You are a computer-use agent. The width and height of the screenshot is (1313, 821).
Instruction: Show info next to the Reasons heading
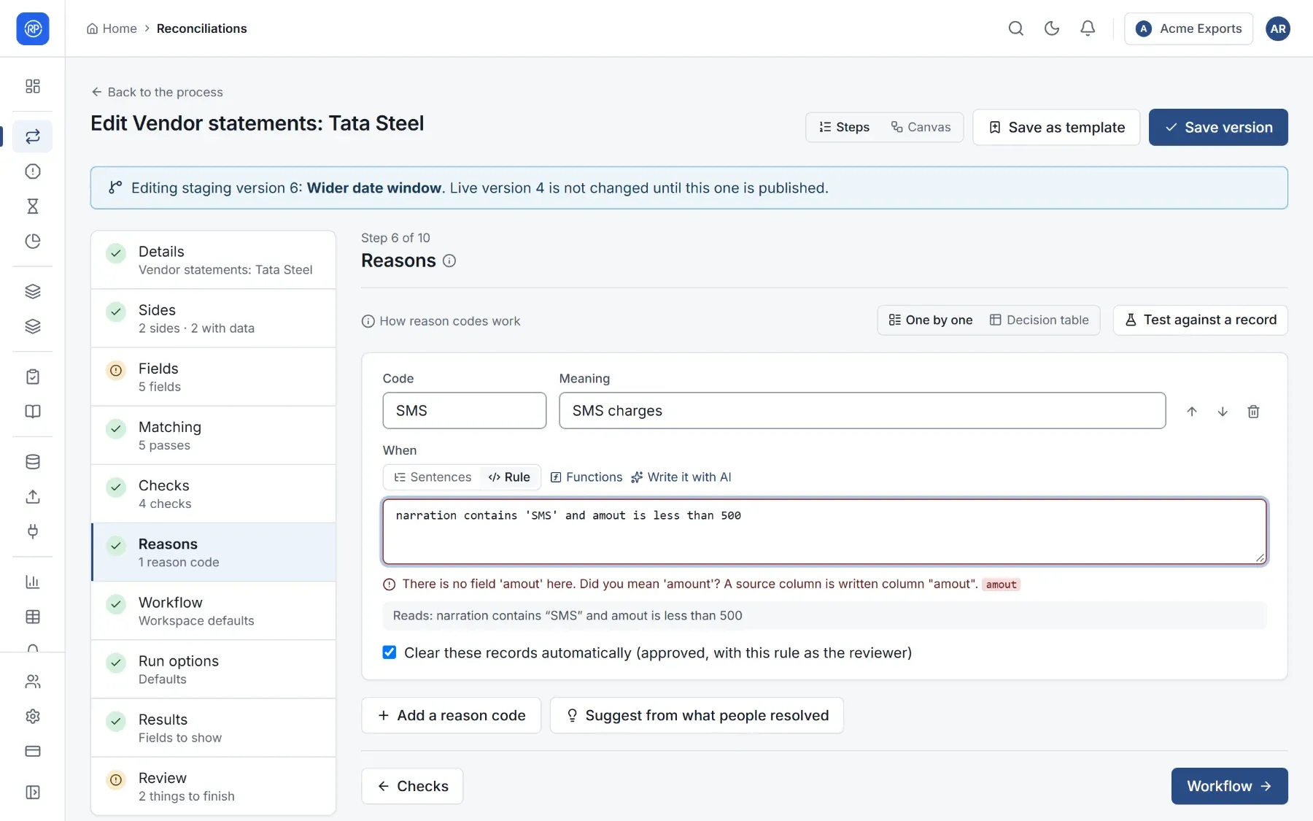(449, 261)
